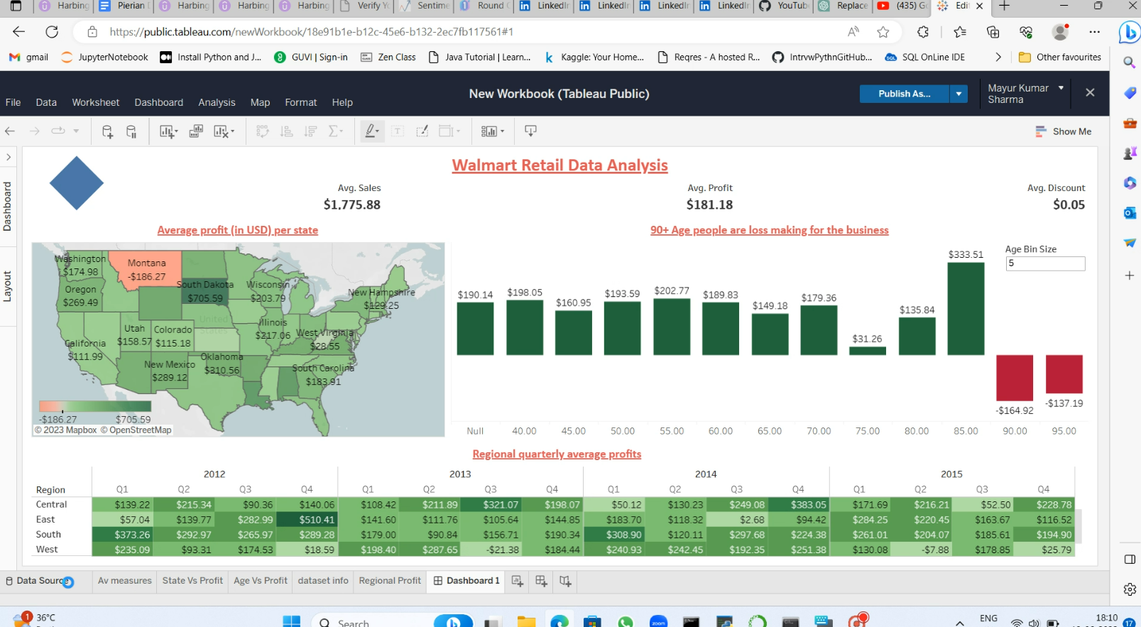Click the blue diamond image on dashboard
This screenshot has width=1141, height=627.
pyautogui.click(x=77, y=183)
